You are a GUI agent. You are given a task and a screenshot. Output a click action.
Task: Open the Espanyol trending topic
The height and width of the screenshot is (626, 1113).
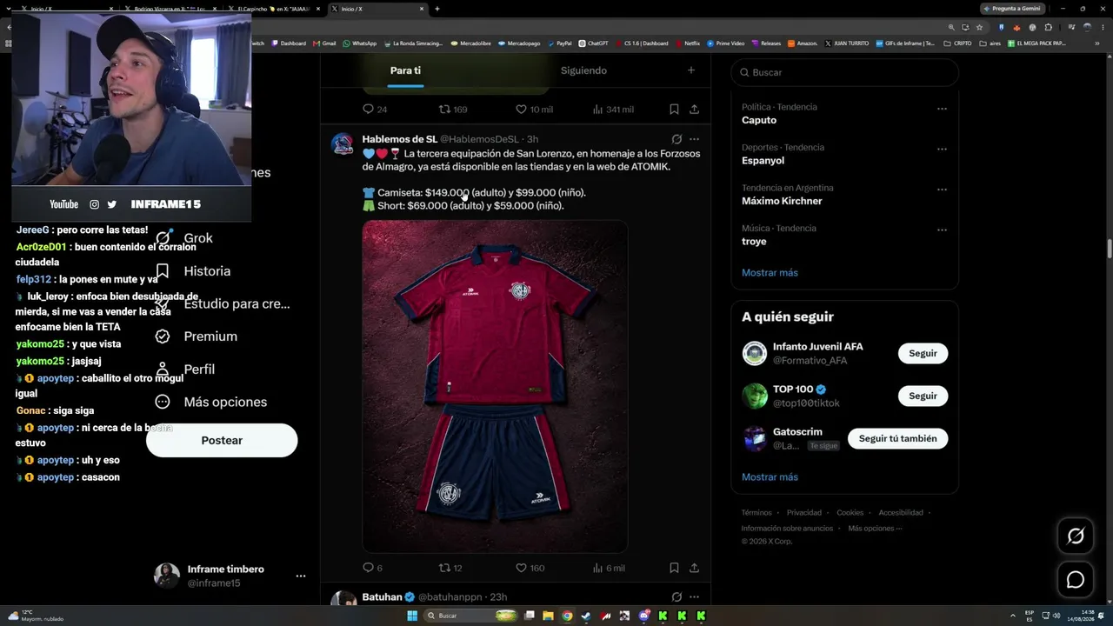[763, 161]
